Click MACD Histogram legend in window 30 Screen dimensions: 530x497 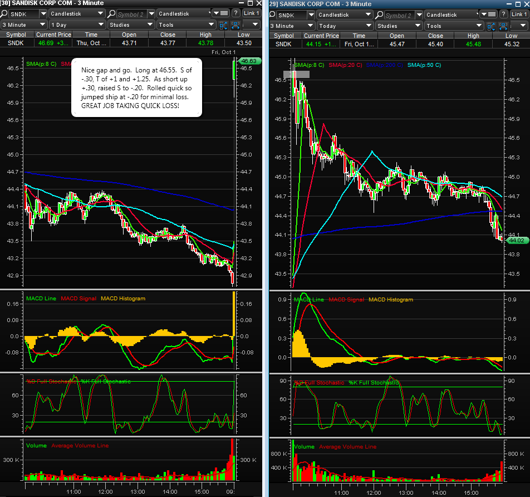[x=123, y=299]
